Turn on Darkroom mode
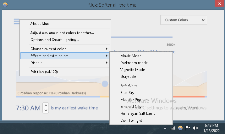Viewport: 225px width, 134px height. coord(141,63)
